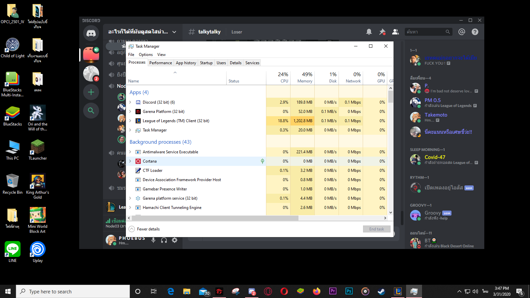Open Discord user settings gear
530x298 pixels.
(x=175, y=240)
